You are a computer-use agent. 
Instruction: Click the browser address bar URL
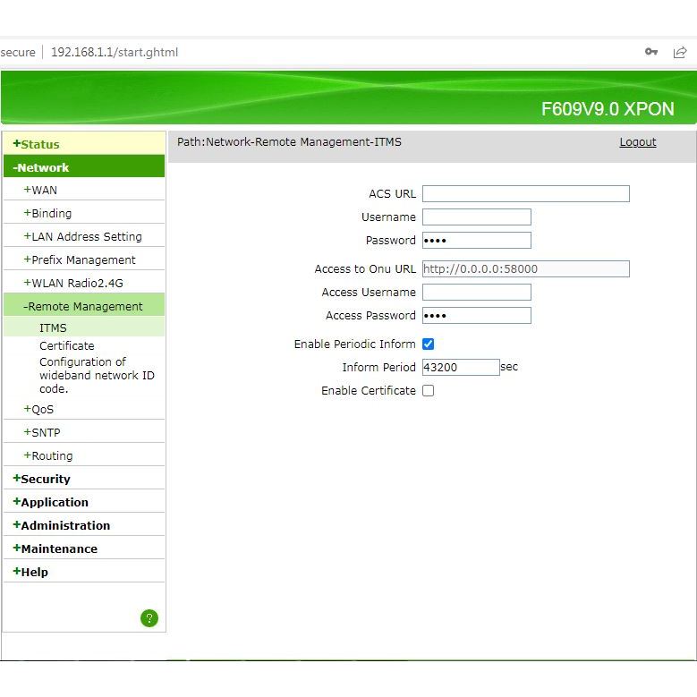tap(115, 52)
